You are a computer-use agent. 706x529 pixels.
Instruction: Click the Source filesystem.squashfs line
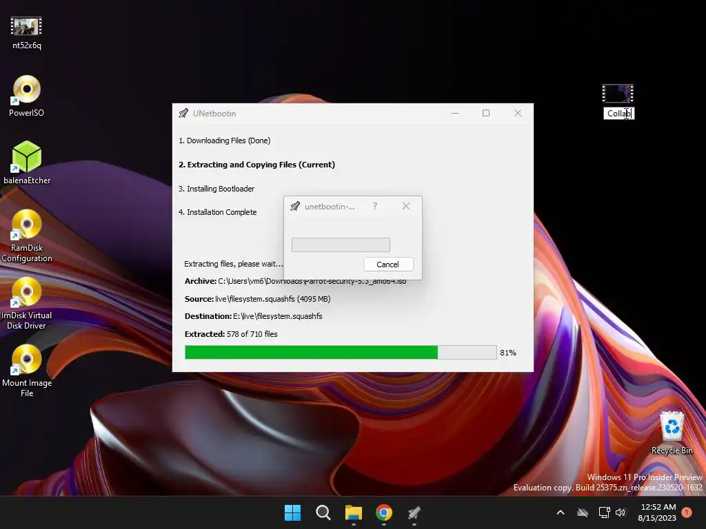pos(258,299)
